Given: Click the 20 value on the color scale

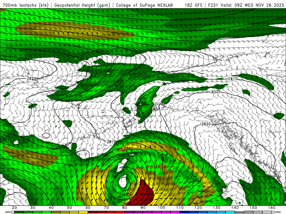Looking at the screenshot, I should pos(14,208).
